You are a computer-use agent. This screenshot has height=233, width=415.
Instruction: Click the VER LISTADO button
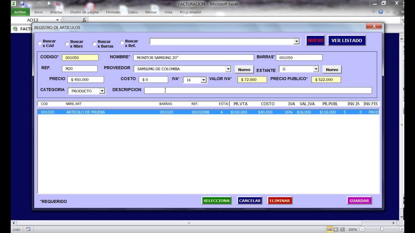(x=347, y=40)
